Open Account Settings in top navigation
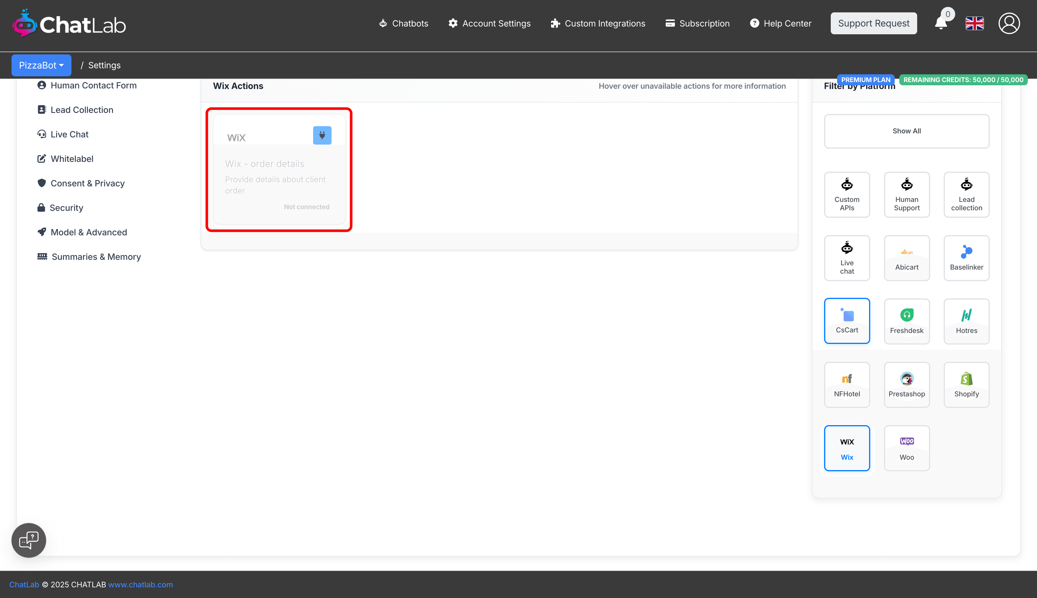1037x598 pixels. 489,23
